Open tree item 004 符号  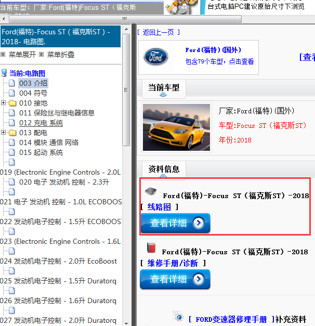33,93
